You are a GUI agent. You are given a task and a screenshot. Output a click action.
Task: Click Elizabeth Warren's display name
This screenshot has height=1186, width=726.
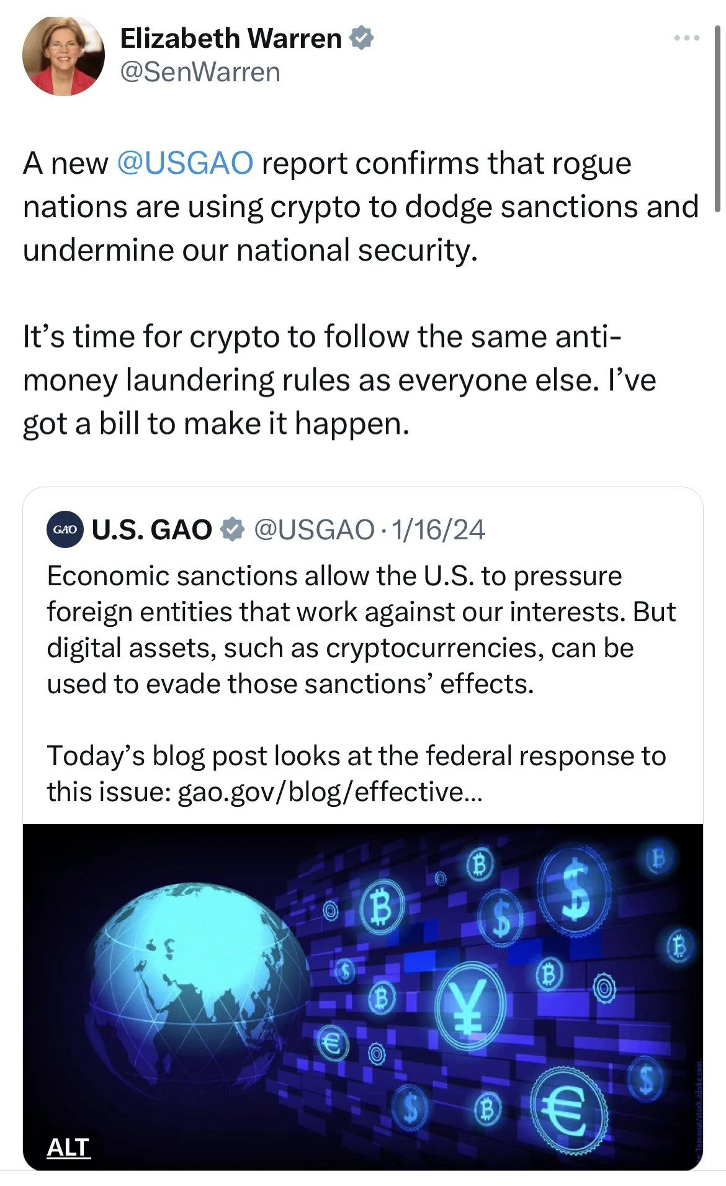231,37
